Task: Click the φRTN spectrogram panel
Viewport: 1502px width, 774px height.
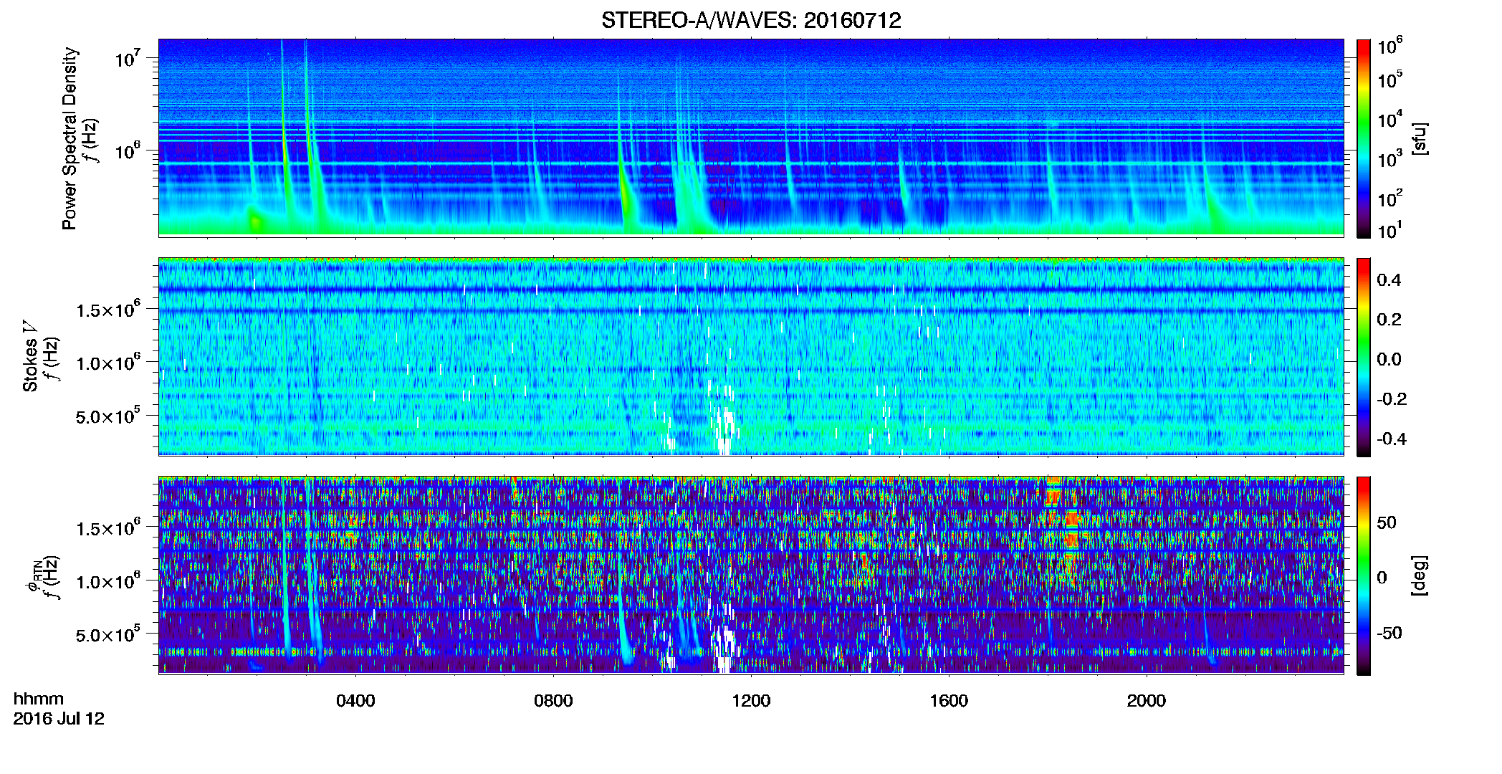Action: [751, 575]
